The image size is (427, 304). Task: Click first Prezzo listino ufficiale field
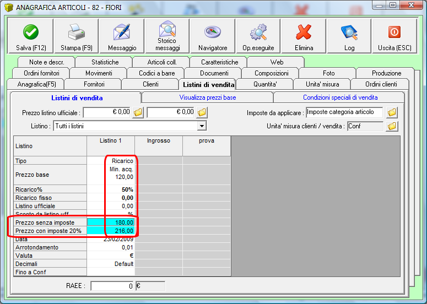[x=107, y=112]
